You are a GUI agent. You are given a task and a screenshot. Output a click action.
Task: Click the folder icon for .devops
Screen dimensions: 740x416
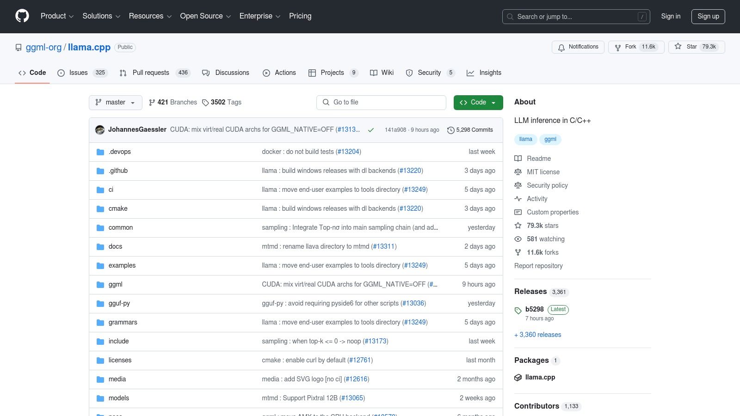(100, 152)
